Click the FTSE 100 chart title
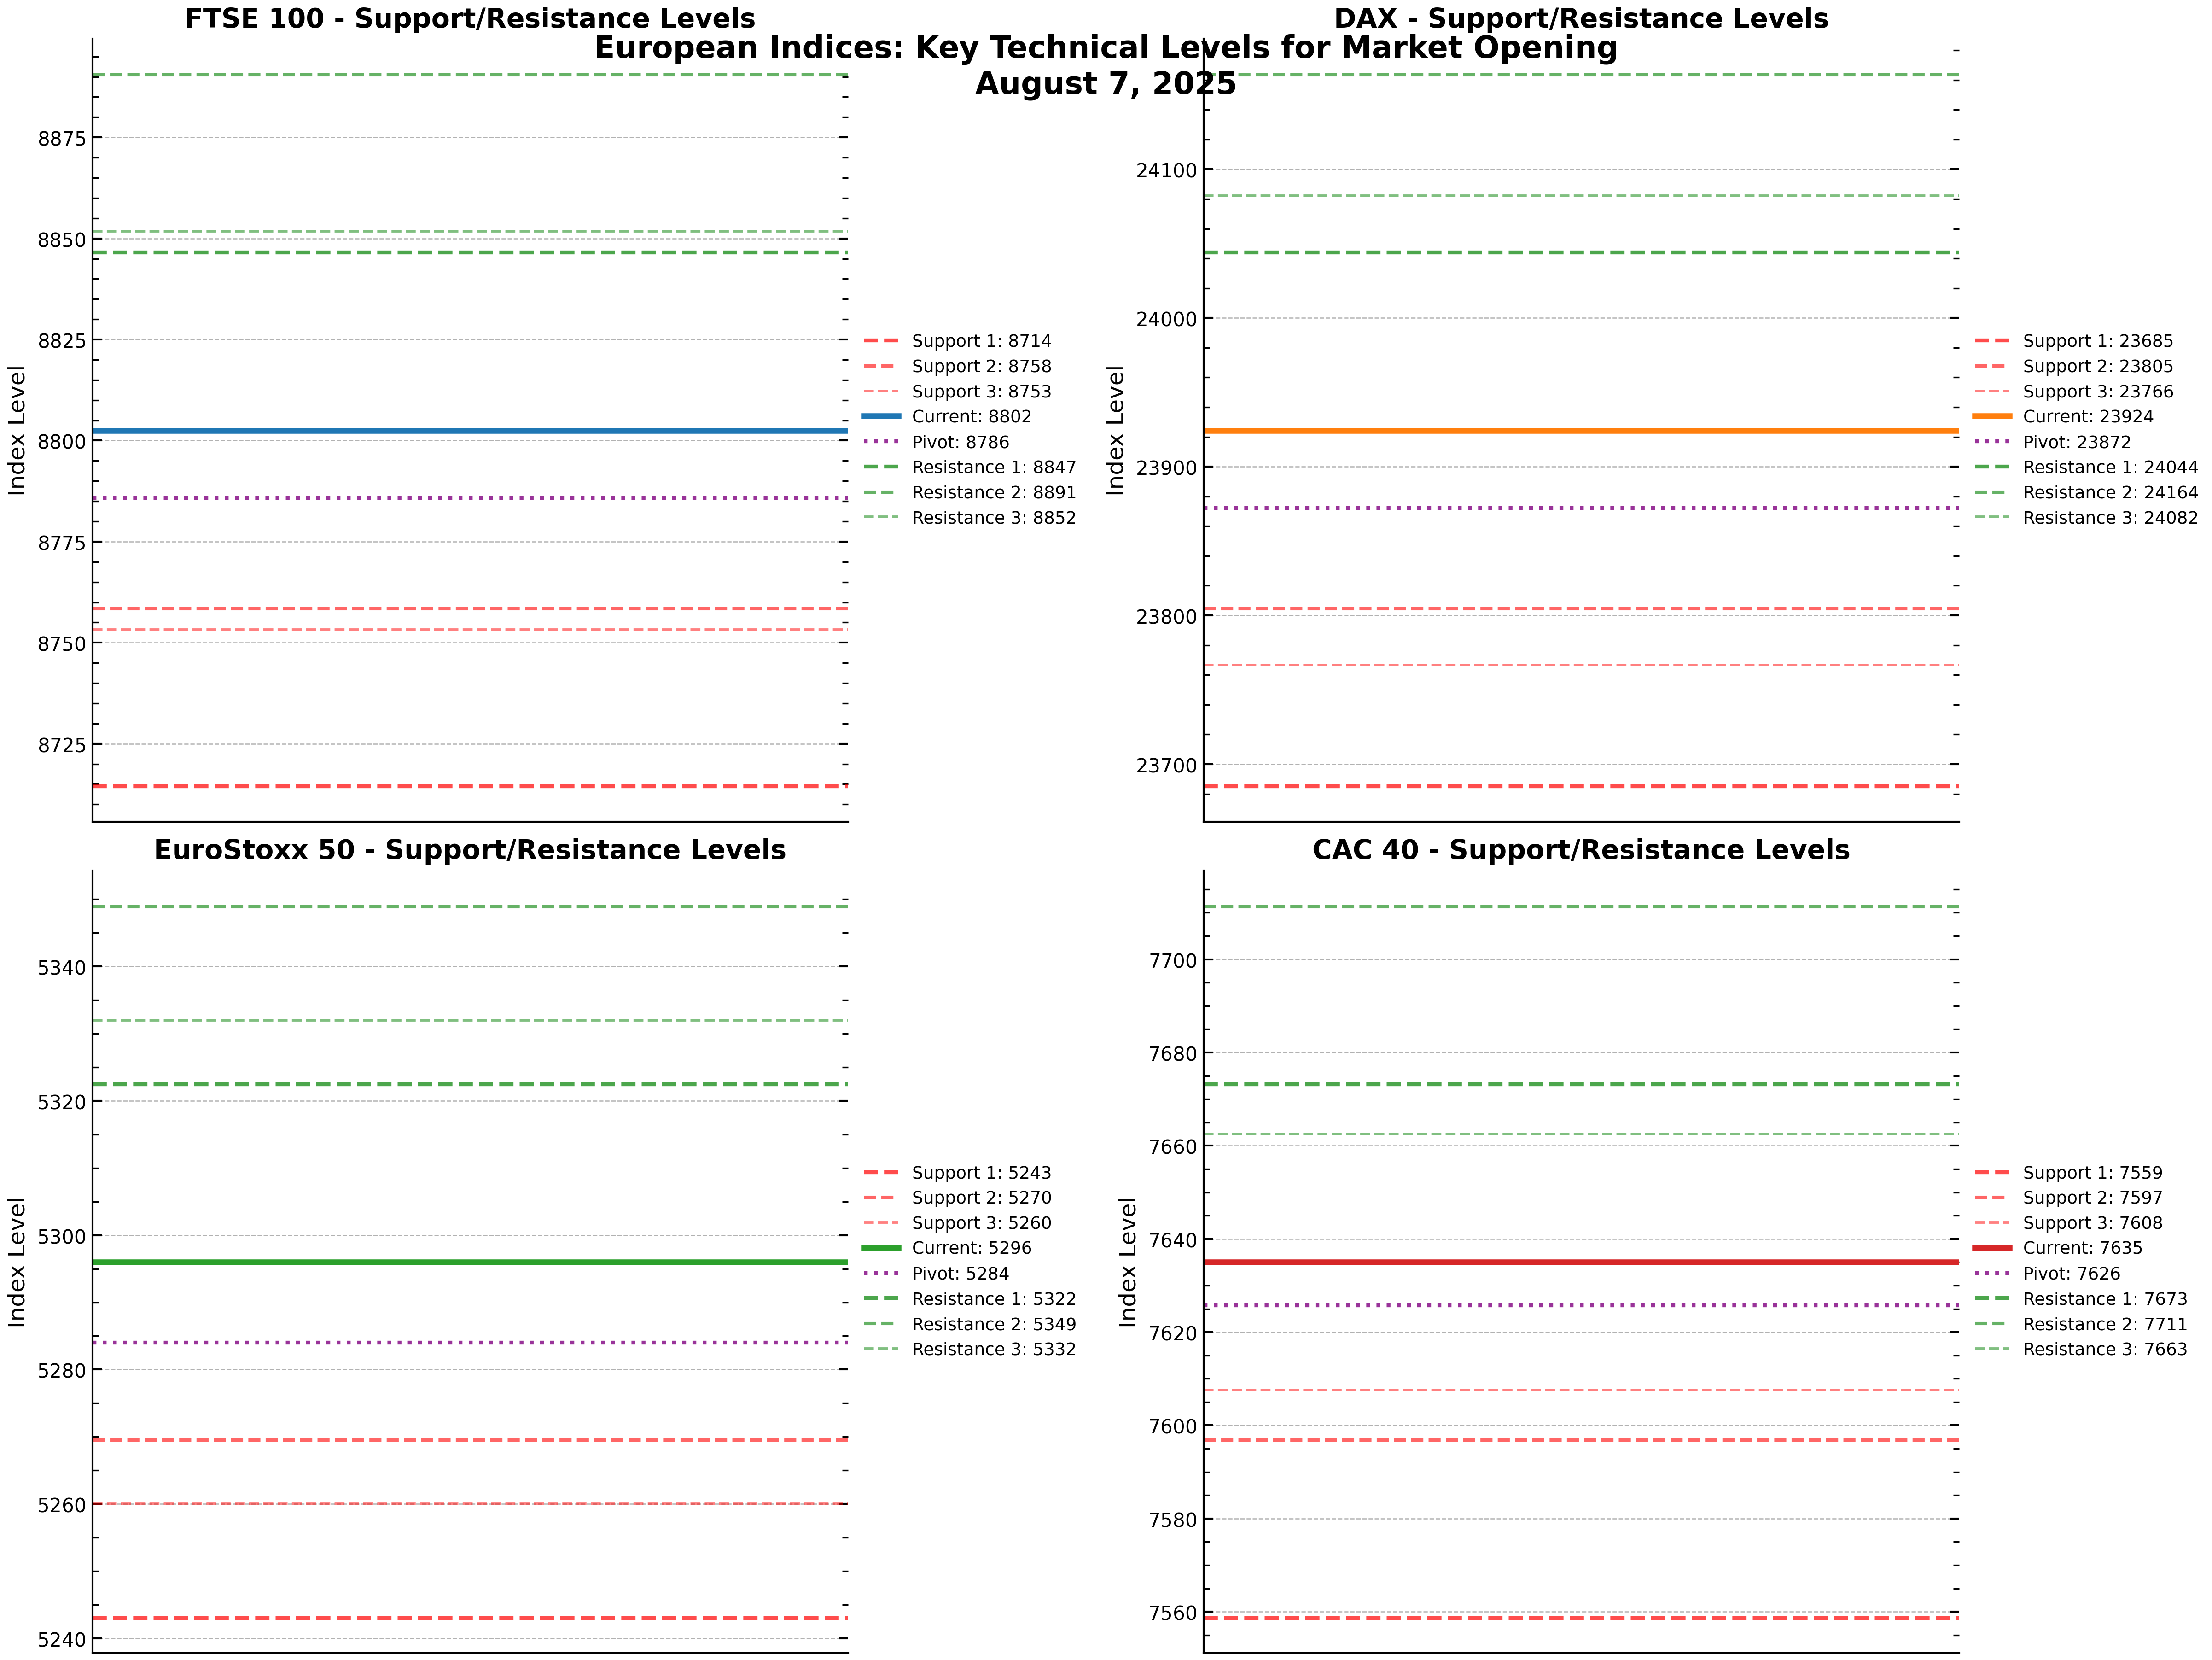The height and width of the screenshot is (1660, 2212). tap(470, 18)
